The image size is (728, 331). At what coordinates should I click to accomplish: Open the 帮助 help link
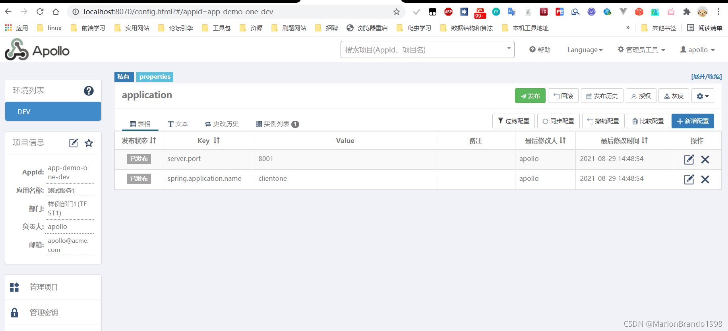(540, 50)
